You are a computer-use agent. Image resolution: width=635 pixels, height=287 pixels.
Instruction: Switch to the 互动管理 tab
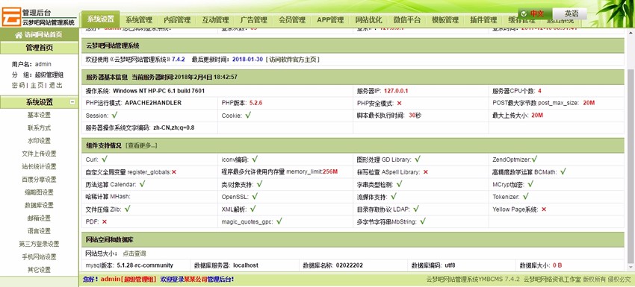click(x=215, y=20)
